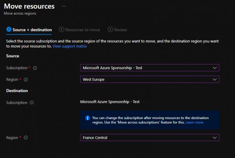Click the step 2 circle in Resources to move tab
This screenshot has width=235, height=158.
coord(61,29)
